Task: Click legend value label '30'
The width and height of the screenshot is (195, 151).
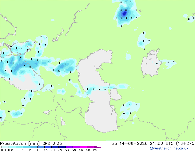Action: tap(67, 150)
